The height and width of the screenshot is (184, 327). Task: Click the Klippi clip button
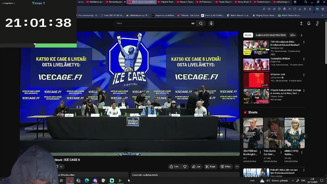[211, 167]
